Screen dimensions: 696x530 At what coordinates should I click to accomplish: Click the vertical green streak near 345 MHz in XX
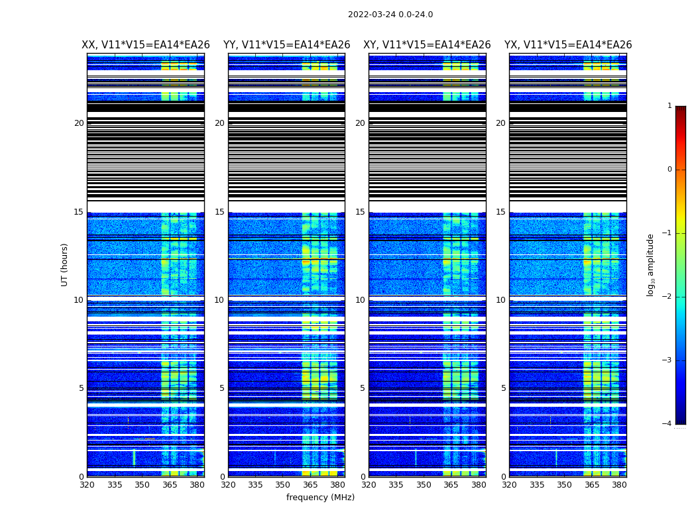pyautogui.click(x=134, y=458)
